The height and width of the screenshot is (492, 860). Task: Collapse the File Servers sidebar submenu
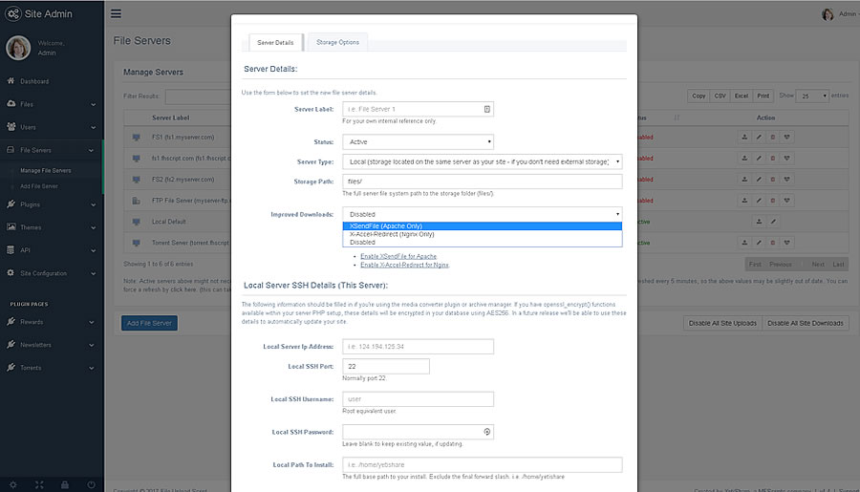[x=91, y=150]
